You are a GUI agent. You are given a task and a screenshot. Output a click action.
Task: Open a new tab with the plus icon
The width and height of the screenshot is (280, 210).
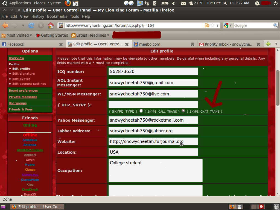(268, 44)
